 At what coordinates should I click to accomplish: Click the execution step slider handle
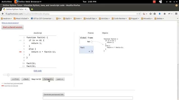[x=8, y=75]
